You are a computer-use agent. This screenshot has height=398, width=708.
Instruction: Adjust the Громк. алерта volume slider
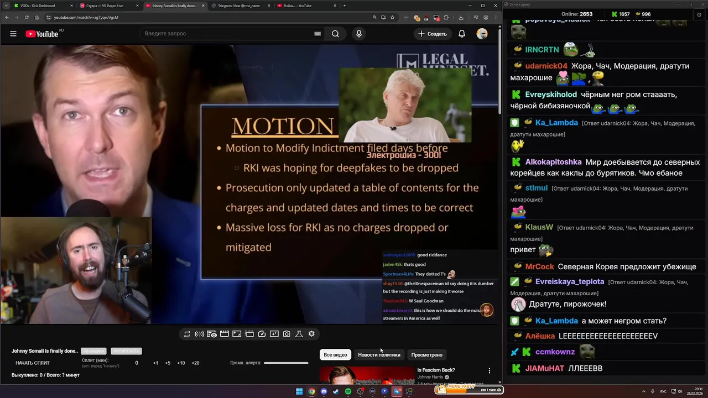[286, 363]
